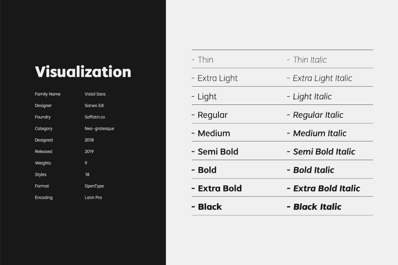
Task: Choose the Thin weight sample
Action: point(205,60)
